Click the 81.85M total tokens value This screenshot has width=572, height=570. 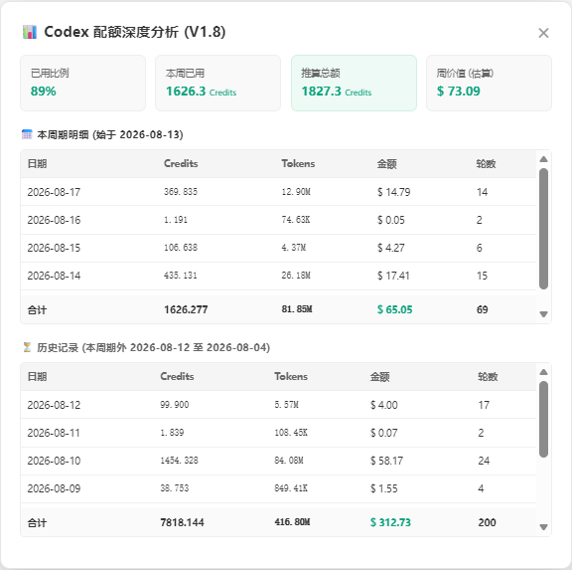pos(297,309)
